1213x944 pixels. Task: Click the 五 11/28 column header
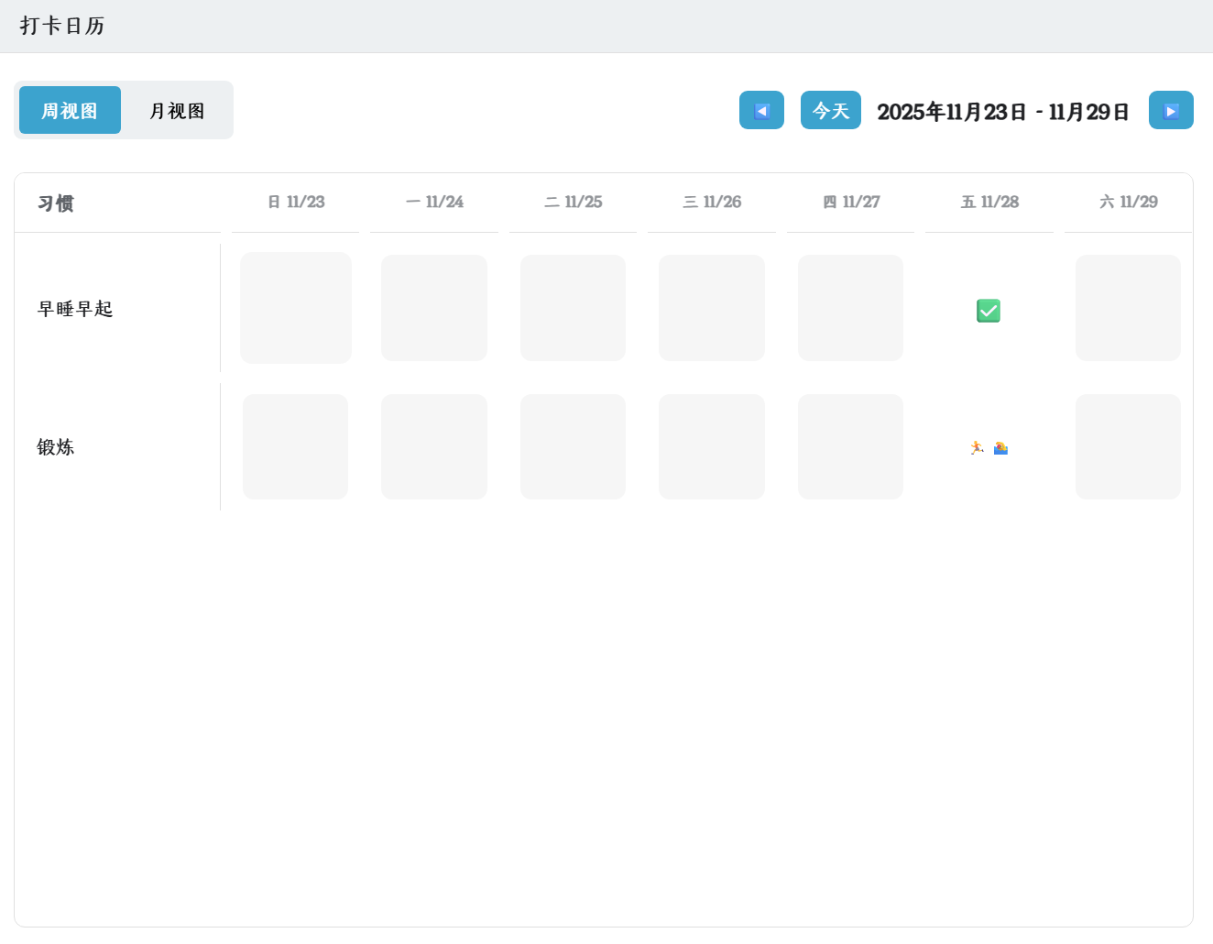989,202
